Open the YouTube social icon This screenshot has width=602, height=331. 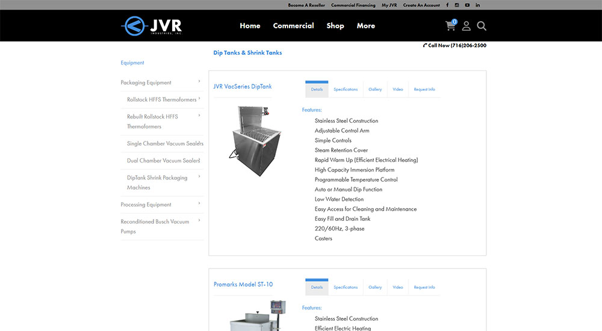tap(467, 5)
